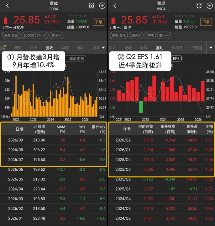Select the 2025/Q1 earnings row
The height and width of the screenshot is (226, 215).
tap(161, 189)
